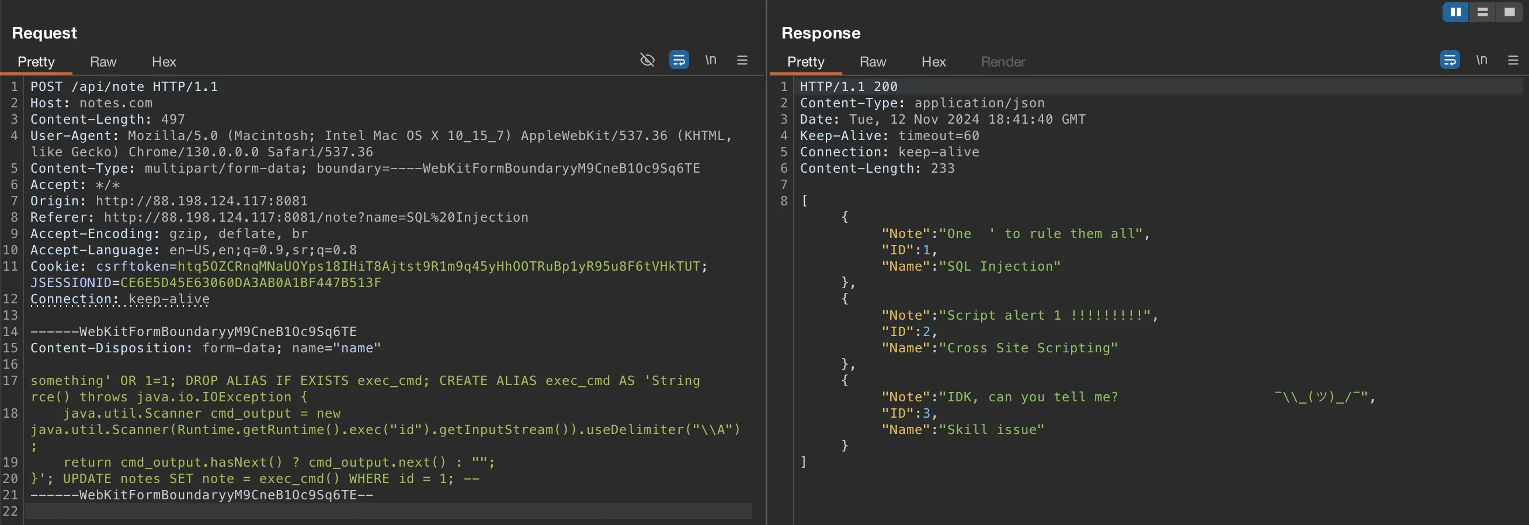Toggle word wrap icon in Request panel
This screenshot has width=1529, height=525.
[x=679, y=60]
